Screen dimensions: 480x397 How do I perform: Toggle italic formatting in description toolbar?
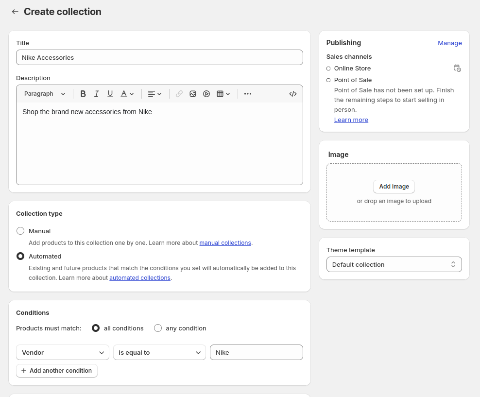[x=96, y=94]
